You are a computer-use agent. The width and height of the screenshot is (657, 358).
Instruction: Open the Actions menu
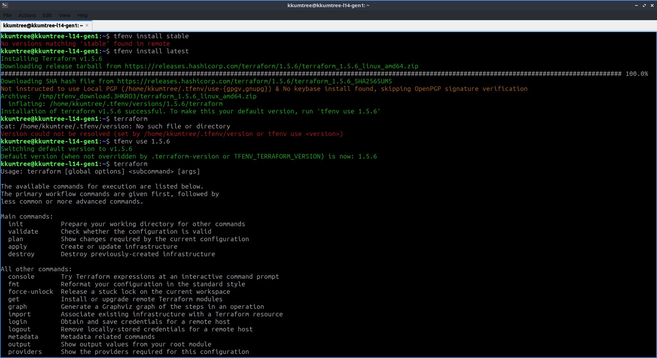(x=27, y=15)
